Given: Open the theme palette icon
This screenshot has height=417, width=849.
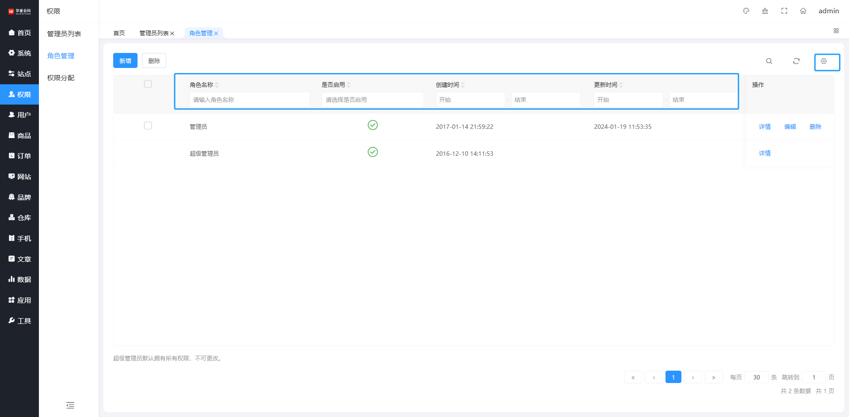Looking at the screenshot, I should click(746, 11).
